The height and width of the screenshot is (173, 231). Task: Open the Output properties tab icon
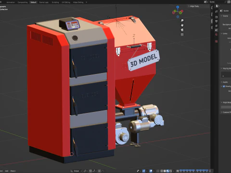click(217, 21)
